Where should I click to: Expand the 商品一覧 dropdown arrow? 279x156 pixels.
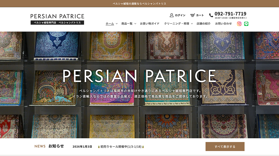135,24
